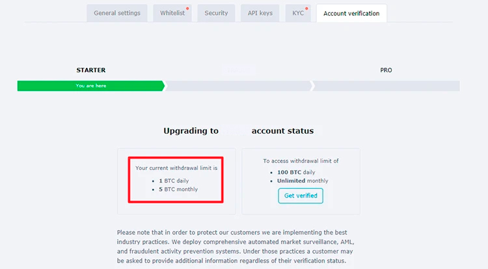488x269 pixels.
Task: Click the red notification dot on KYC
Action: click(x=307, y=8)
